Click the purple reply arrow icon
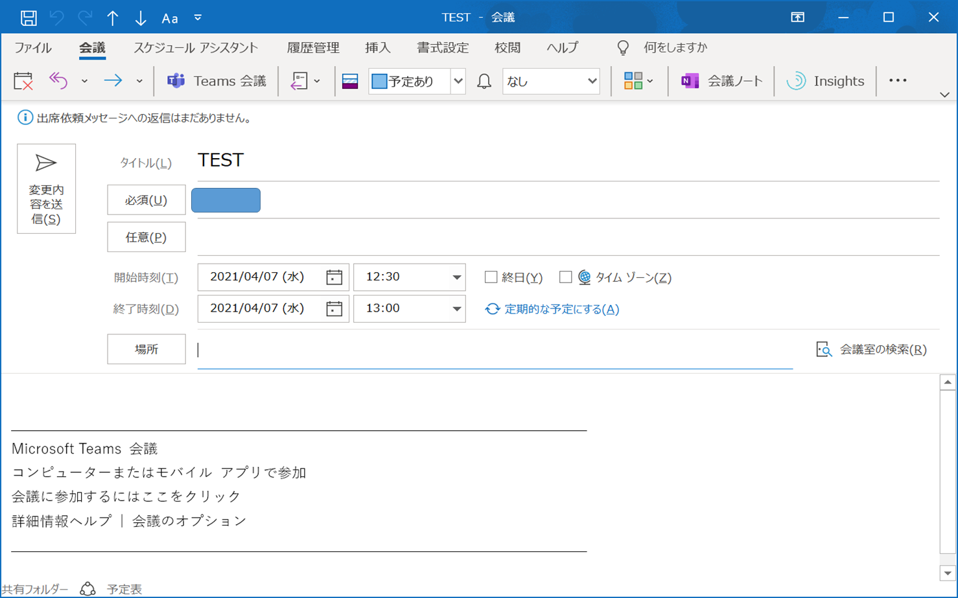Image resolution: width=958 pixels, height=598 pixels. (58, 80)
